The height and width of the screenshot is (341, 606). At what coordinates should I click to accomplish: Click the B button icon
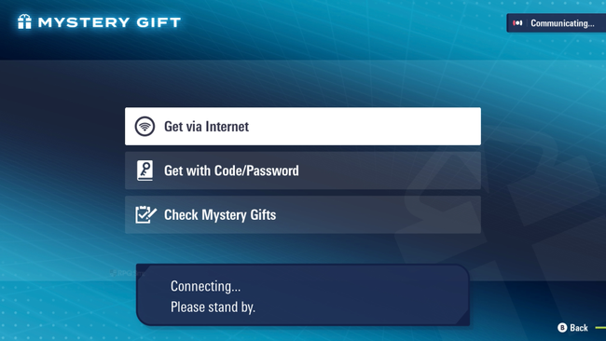pos(562,327)
